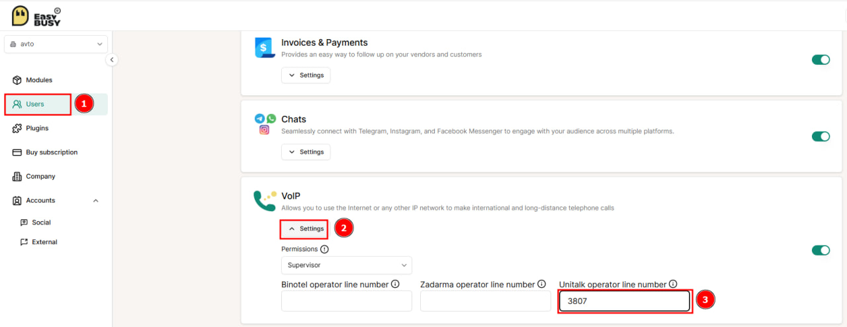Image resolution: width=847 pixels, height=327 pixels.
Task: Open the avto workspace dropdown
Action: (x=56, y=44)
